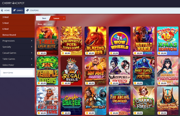Image resolution: width=180 pixels, height=116 pixels.
Task: Select the 5 Reel category
Action: [x=17, y=23]
